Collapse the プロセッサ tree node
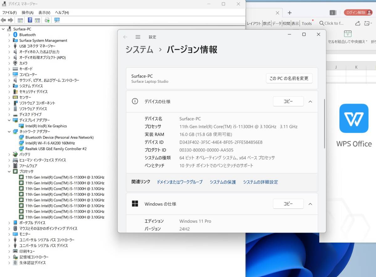The image size is (376, 277). [9, 172]
